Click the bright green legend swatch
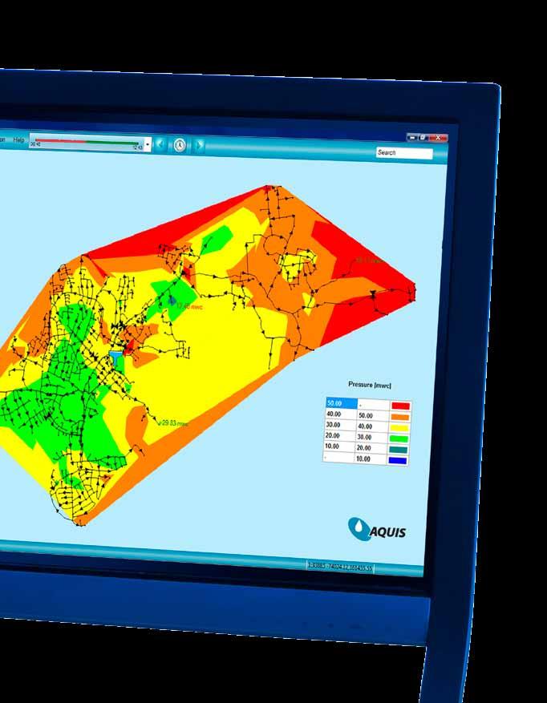 click(x=399, y=439)
